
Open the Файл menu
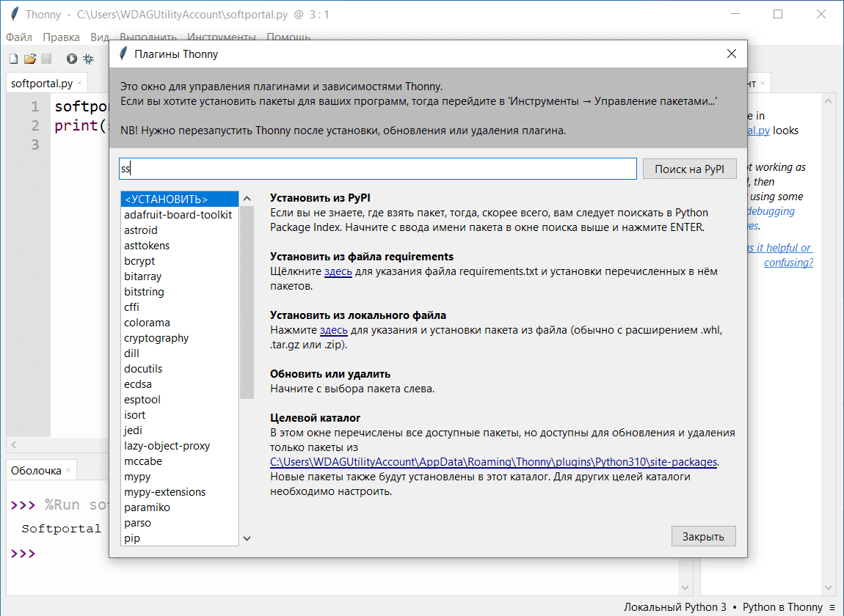(19, 37)
